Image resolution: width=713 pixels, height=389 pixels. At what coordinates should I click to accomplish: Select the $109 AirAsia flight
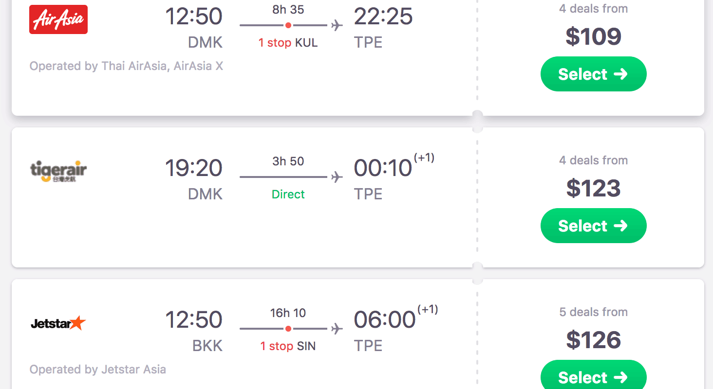(593, 74)
